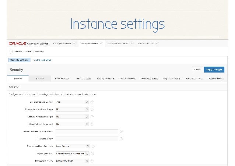
Task: Switch to the Session Timeout tab
Action: pos(128,79)
